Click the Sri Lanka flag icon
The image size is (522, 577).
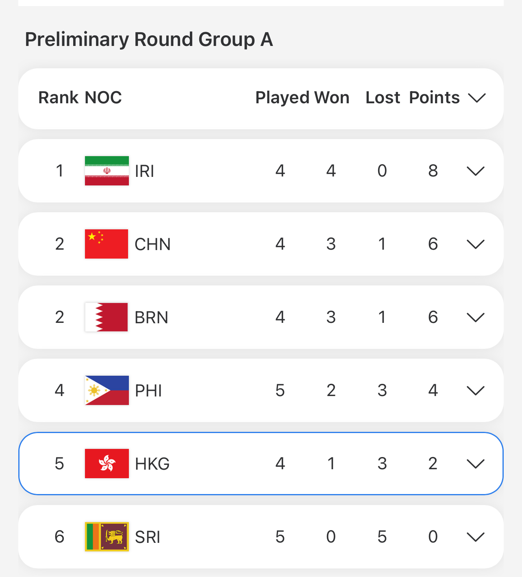tap(107, 537)
